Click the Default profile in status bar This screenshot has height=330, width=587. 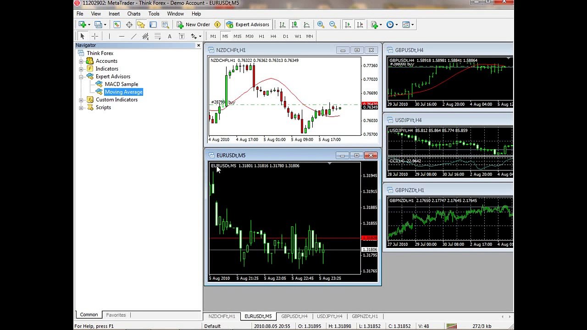point(212,326)
